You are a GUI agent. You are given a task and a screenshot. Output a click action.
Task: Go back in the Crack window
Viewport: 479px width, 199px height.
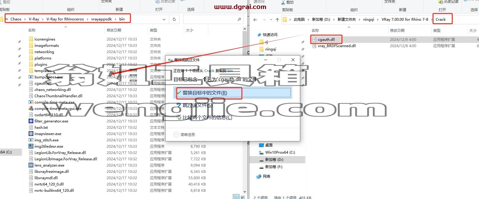coord(255,20)
